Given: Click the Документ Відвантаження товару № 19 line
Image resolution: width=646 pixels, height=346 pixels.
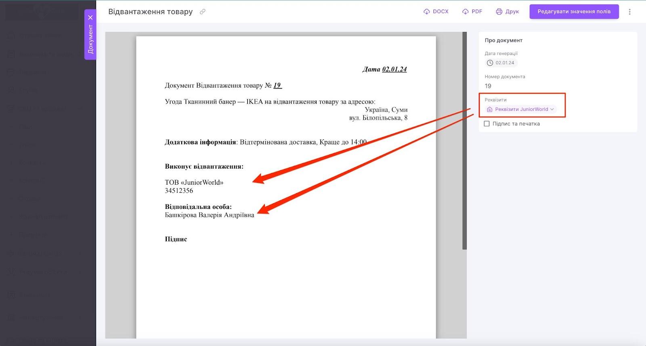Looking at the screenshot, I should (223, 85).
